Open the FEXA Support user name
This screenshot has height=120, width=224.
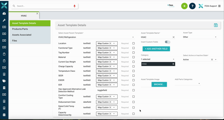click(211, 6)
